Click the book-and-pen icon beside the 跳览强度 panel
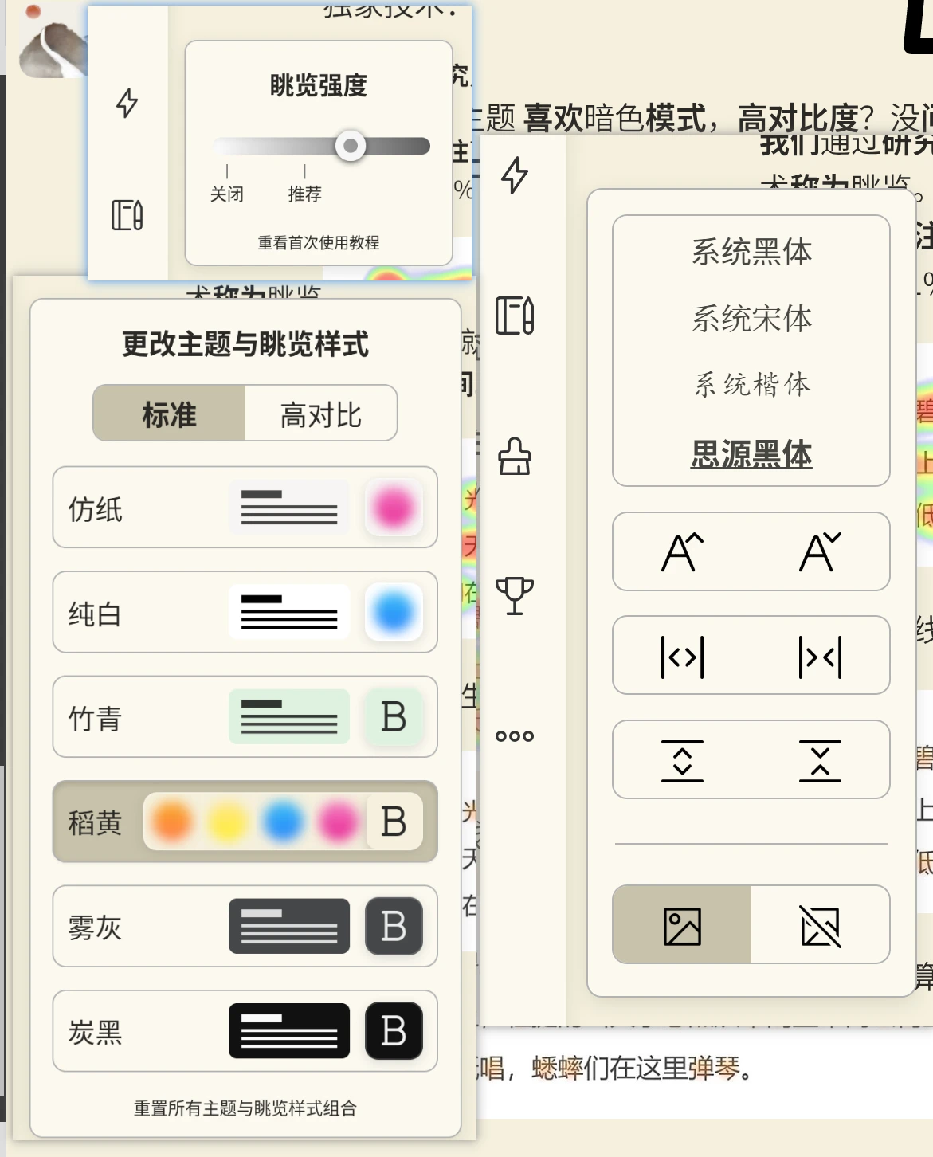The width and height of the screenshot is (933, 1157). pyautogui.click(x=127, y=215)
